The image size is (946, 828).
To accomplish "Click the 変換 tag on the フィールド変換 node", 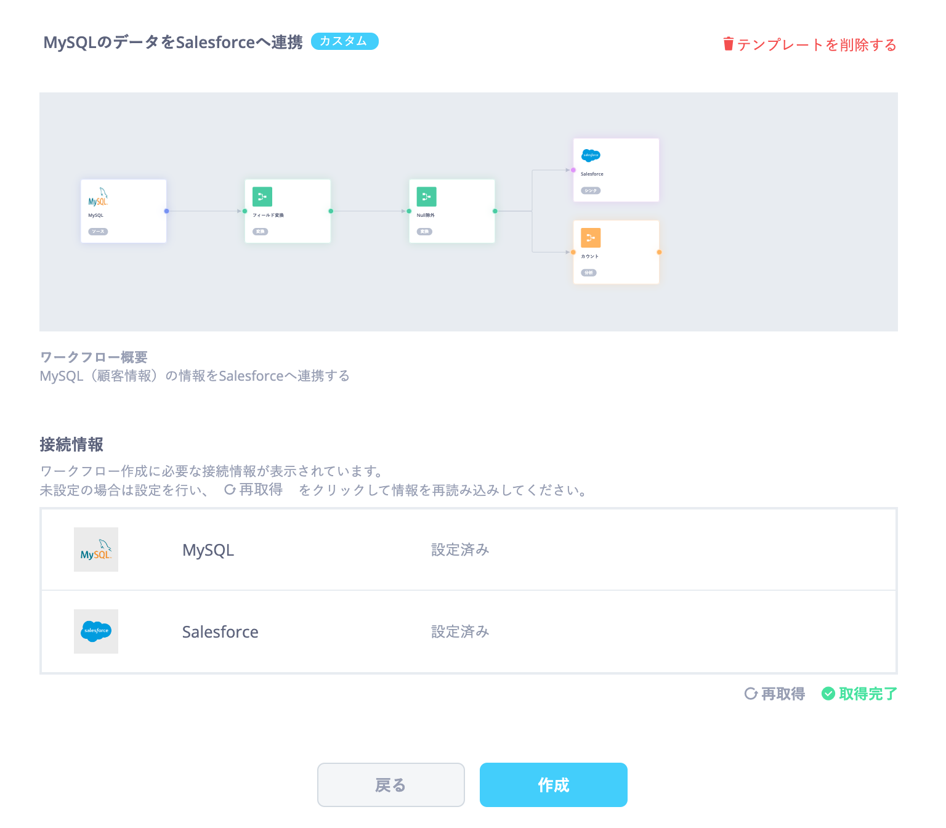I will click(261, 232).
